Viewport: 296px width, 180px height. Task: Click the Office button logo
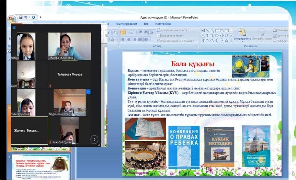tap(12, 20)
